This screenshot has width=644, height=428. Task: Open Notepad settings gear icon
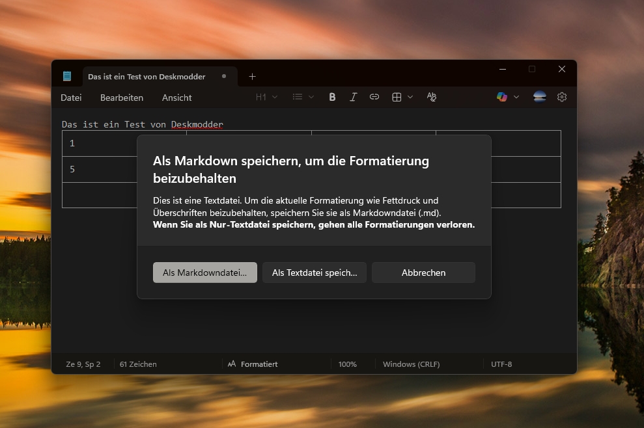[562, 97]
